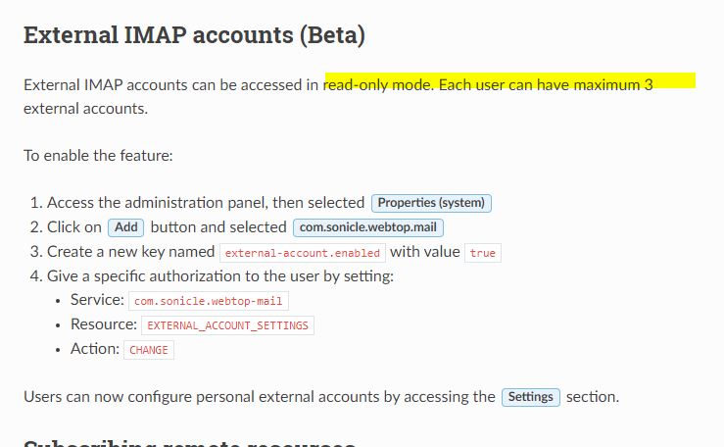Click the "Resource:" bullet label
Screen dimensions: 724x447
tap(103, 324)
